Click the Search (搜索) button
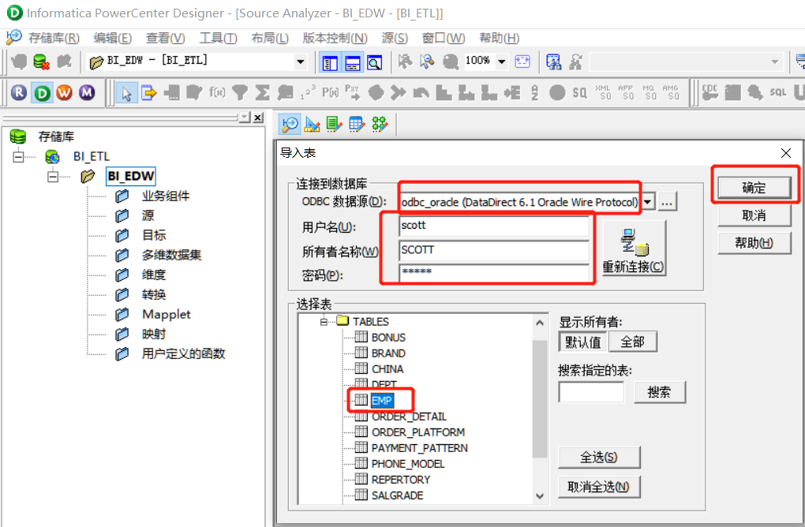 (659, 392)
